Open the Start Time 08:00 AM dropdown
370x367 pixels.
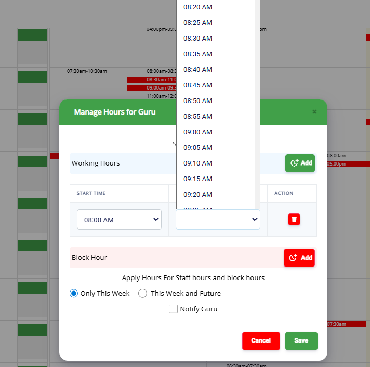(119, 220)
